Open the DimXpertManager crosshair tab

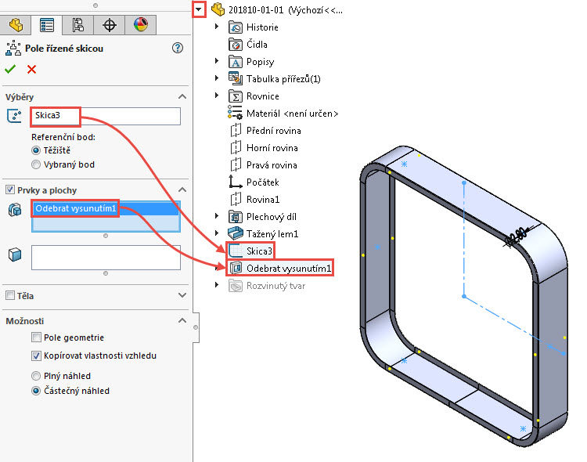pyautogui.click(x=110, y=25)
